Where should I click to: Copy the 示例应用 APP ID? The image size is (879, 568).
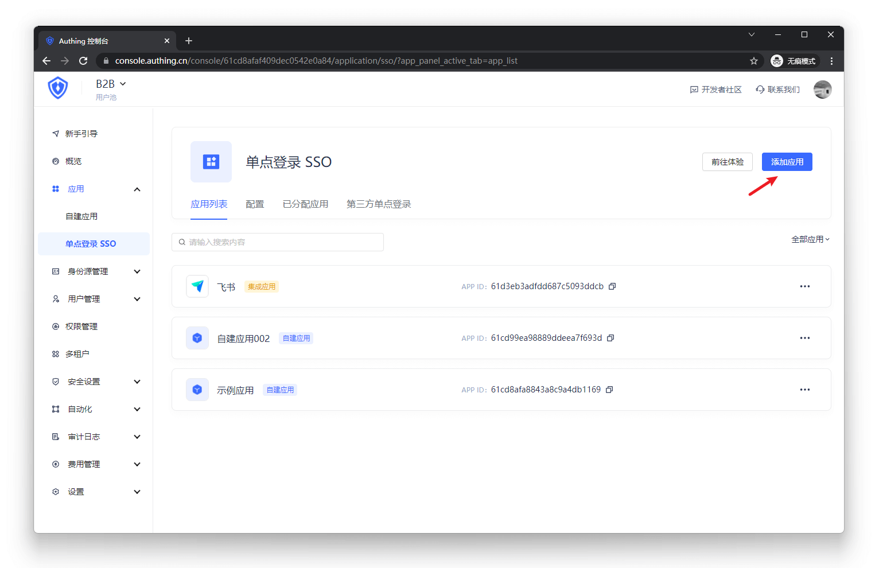(x=609, y=390)
